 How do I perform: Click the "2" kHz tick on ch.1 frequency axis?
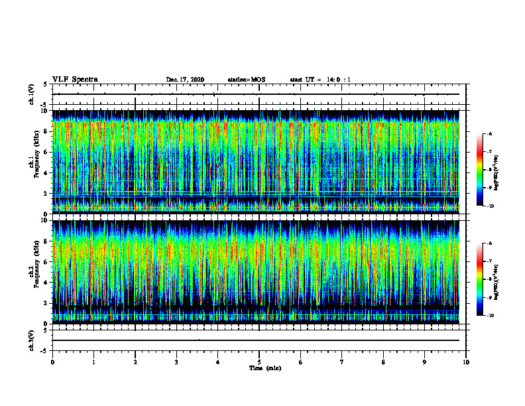click(x=47, y=193)
